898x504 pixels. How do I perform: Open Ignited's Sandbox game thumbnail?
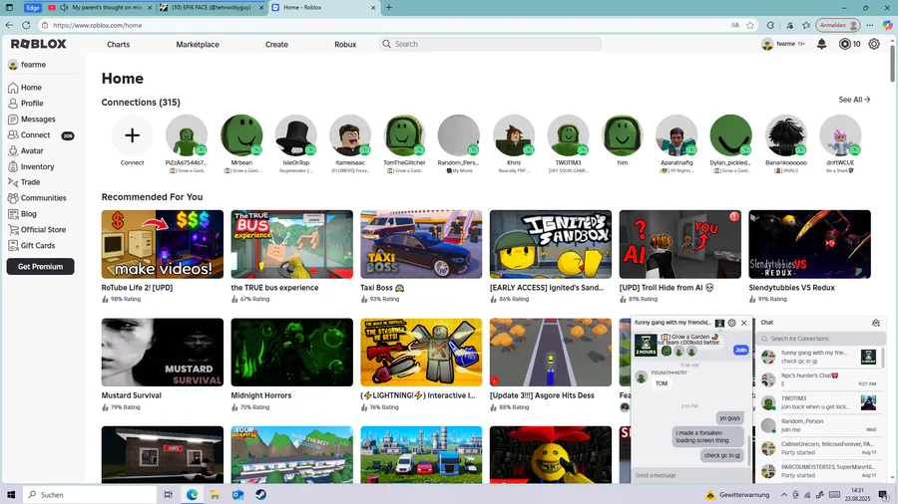pyautogui.click(x=551, y=244)
